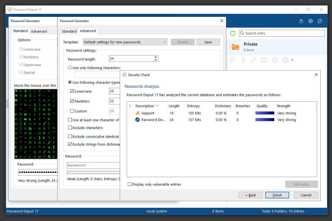Click the lightning bolt auto-fill icon

coord(233,60)
